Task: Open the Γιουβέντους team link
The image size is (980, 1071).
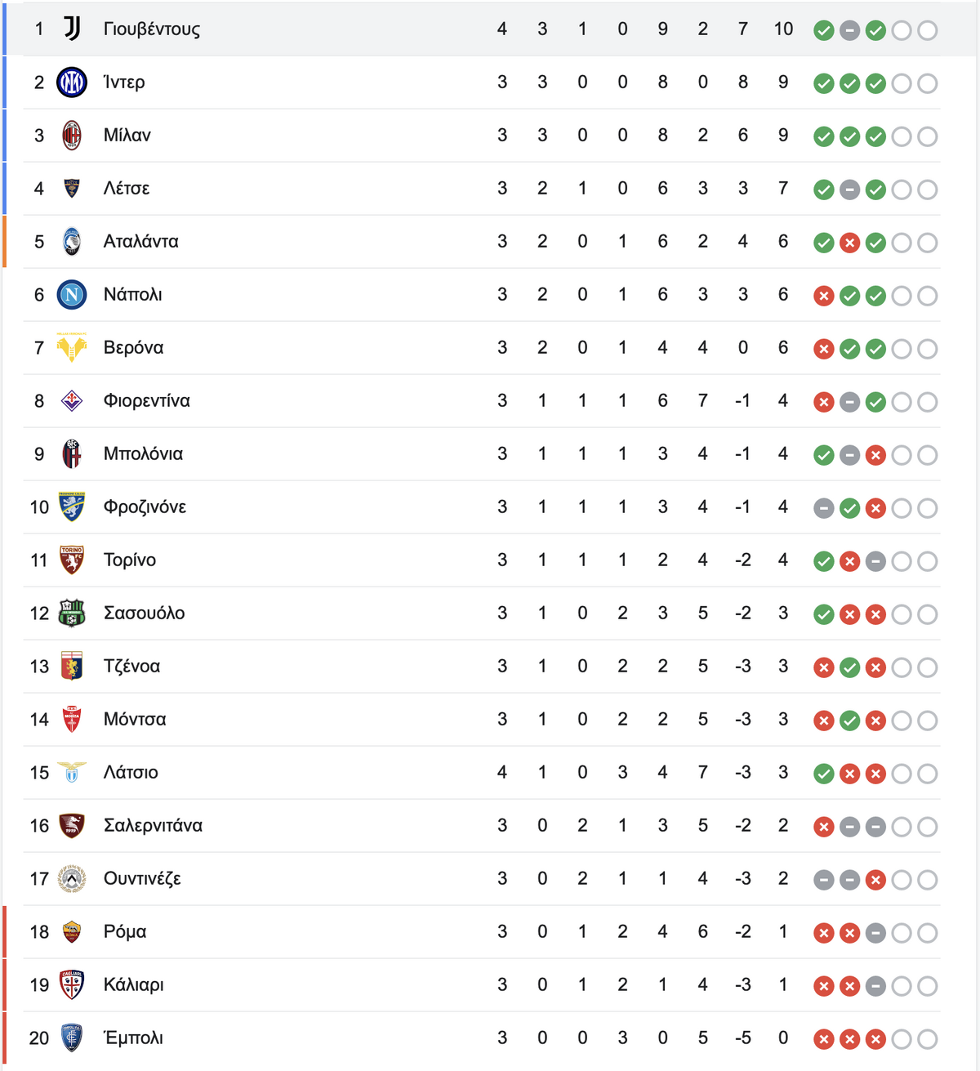Action: (152, 29)
